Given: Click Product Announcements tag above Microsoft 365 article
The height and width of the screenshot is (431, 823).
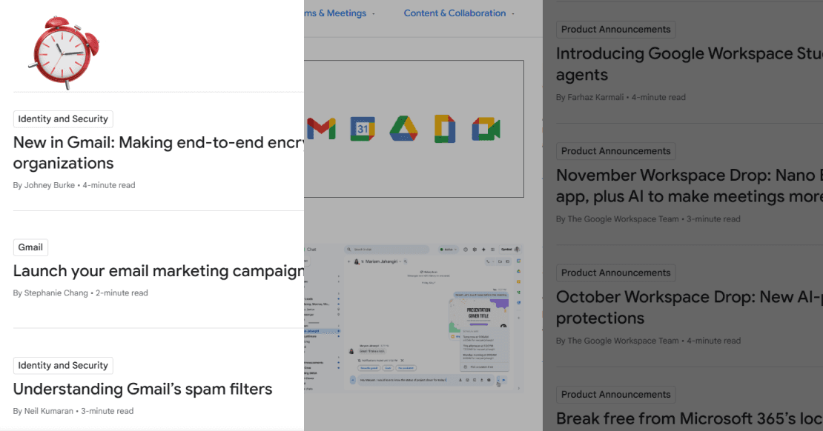Looking at the screenshot, I should click(x=615, y=395).
